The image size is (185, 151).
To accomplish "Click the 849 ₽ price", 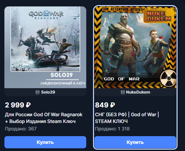I will click(x=105, y=105).
